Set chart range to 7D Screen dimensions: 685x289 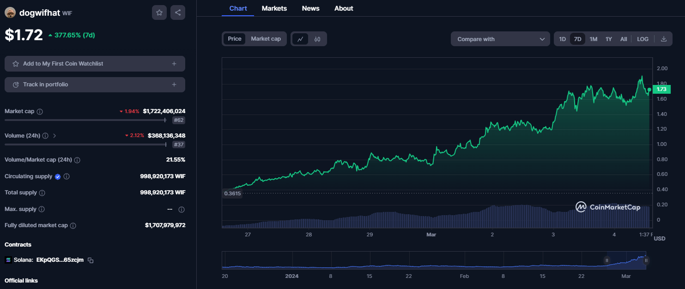[577, 39]
